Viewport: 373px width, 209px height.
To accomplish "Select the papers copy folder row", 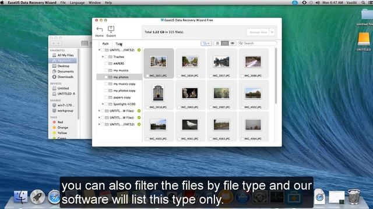I will pos(119,98).
